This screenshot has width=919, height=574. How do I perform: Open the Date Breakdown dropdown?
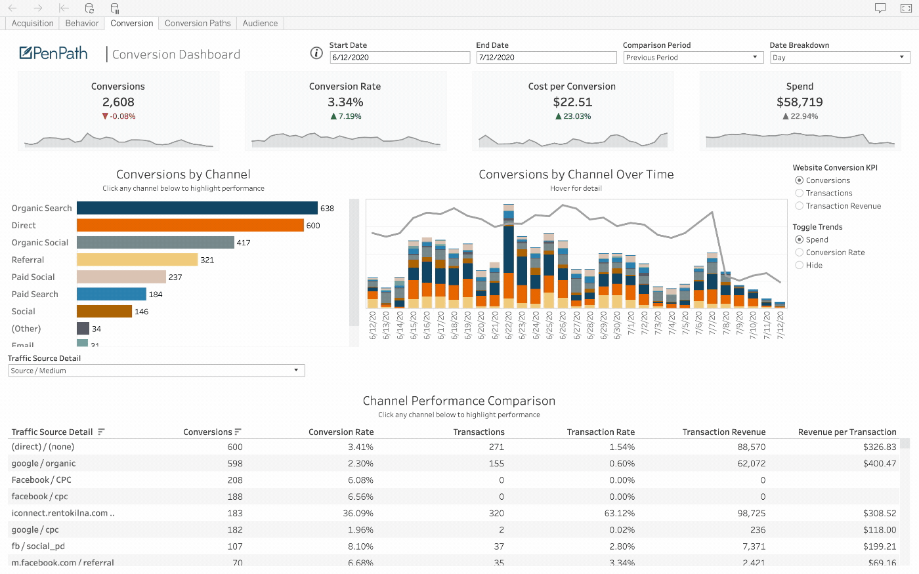[840, 58]
